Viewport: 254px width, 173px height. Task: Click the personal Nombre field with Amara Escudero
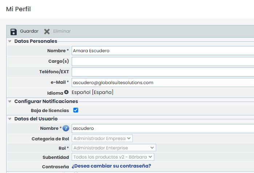[162, 51]
